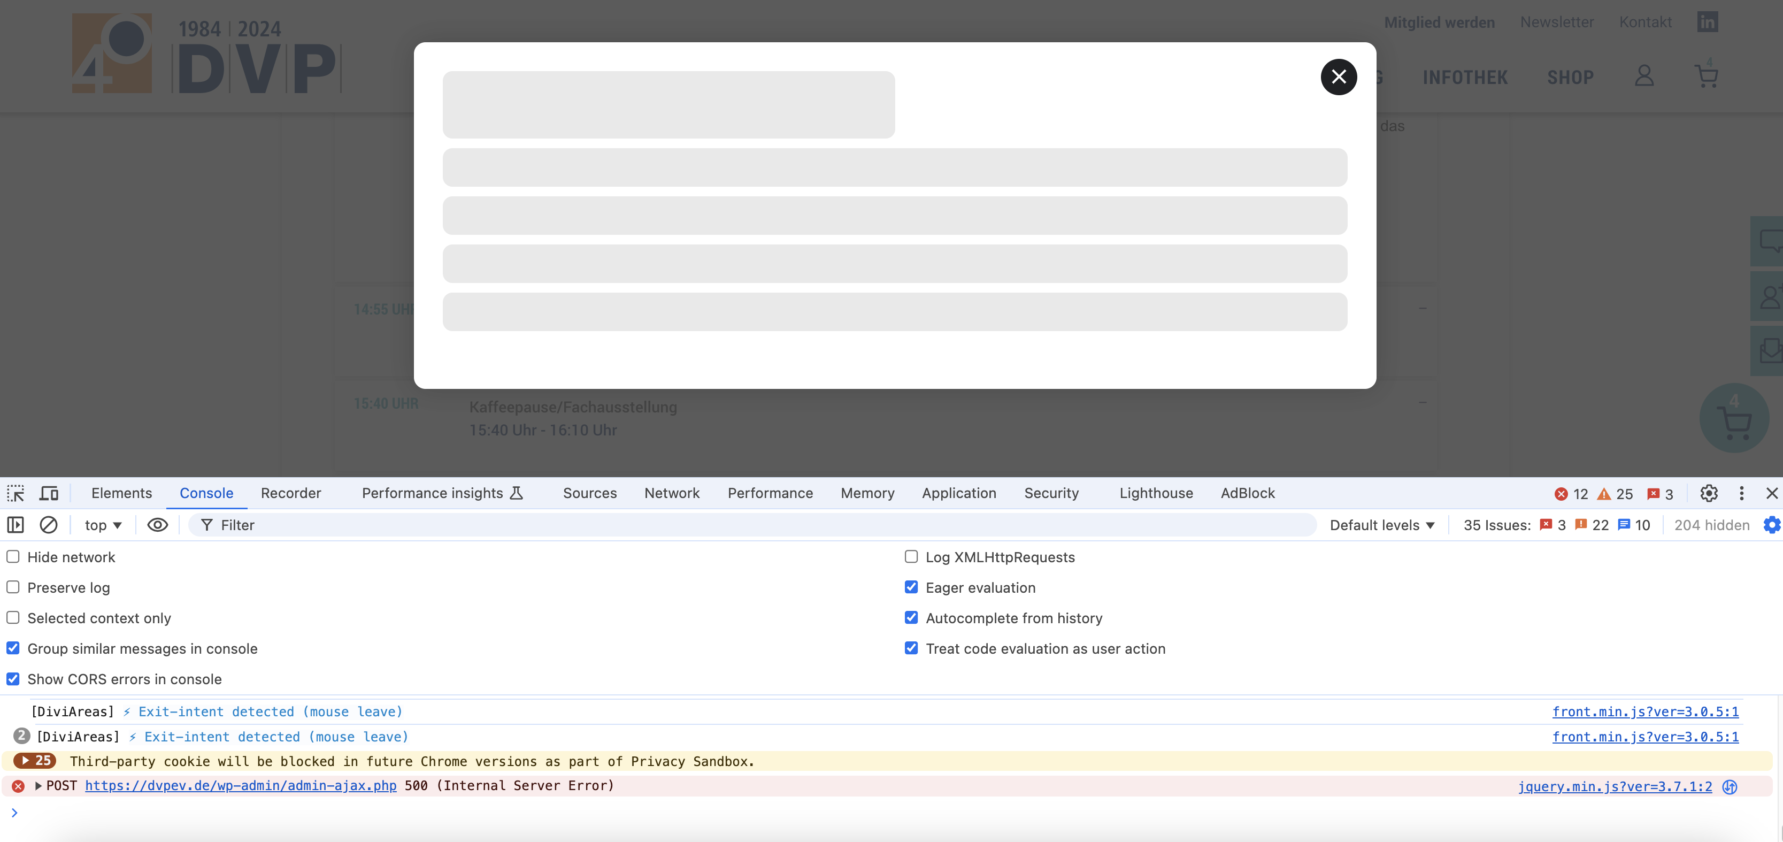
Task: Open the admin-ajax.php URL link
Action: click(241, 786)
